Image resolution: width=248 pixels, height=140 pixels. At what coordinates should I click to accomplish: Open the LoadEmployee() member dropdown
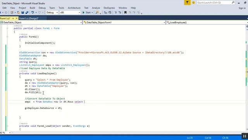[207, 23]
